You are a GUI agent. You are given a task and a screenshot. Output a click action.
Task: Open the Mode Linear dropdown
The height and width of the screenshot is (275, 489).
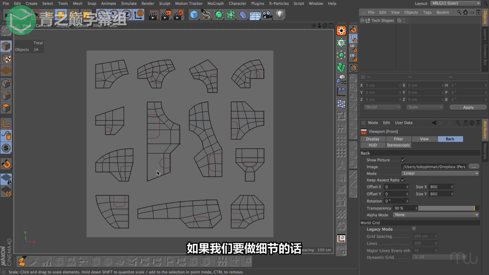tap(440, 173)
